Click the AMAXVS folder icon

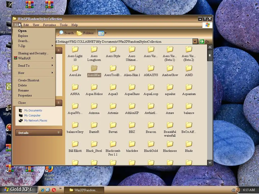tap(151, 68)
